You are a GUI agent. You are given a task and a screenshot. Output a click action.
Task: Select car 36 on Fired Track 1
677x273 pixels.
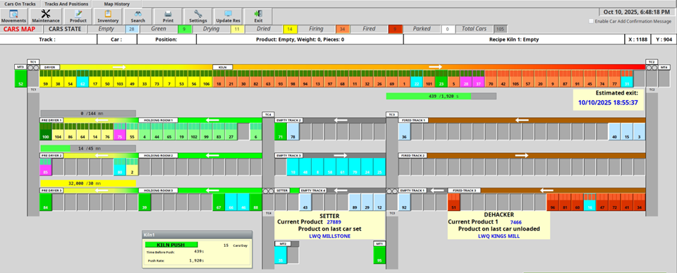point(404,131)
